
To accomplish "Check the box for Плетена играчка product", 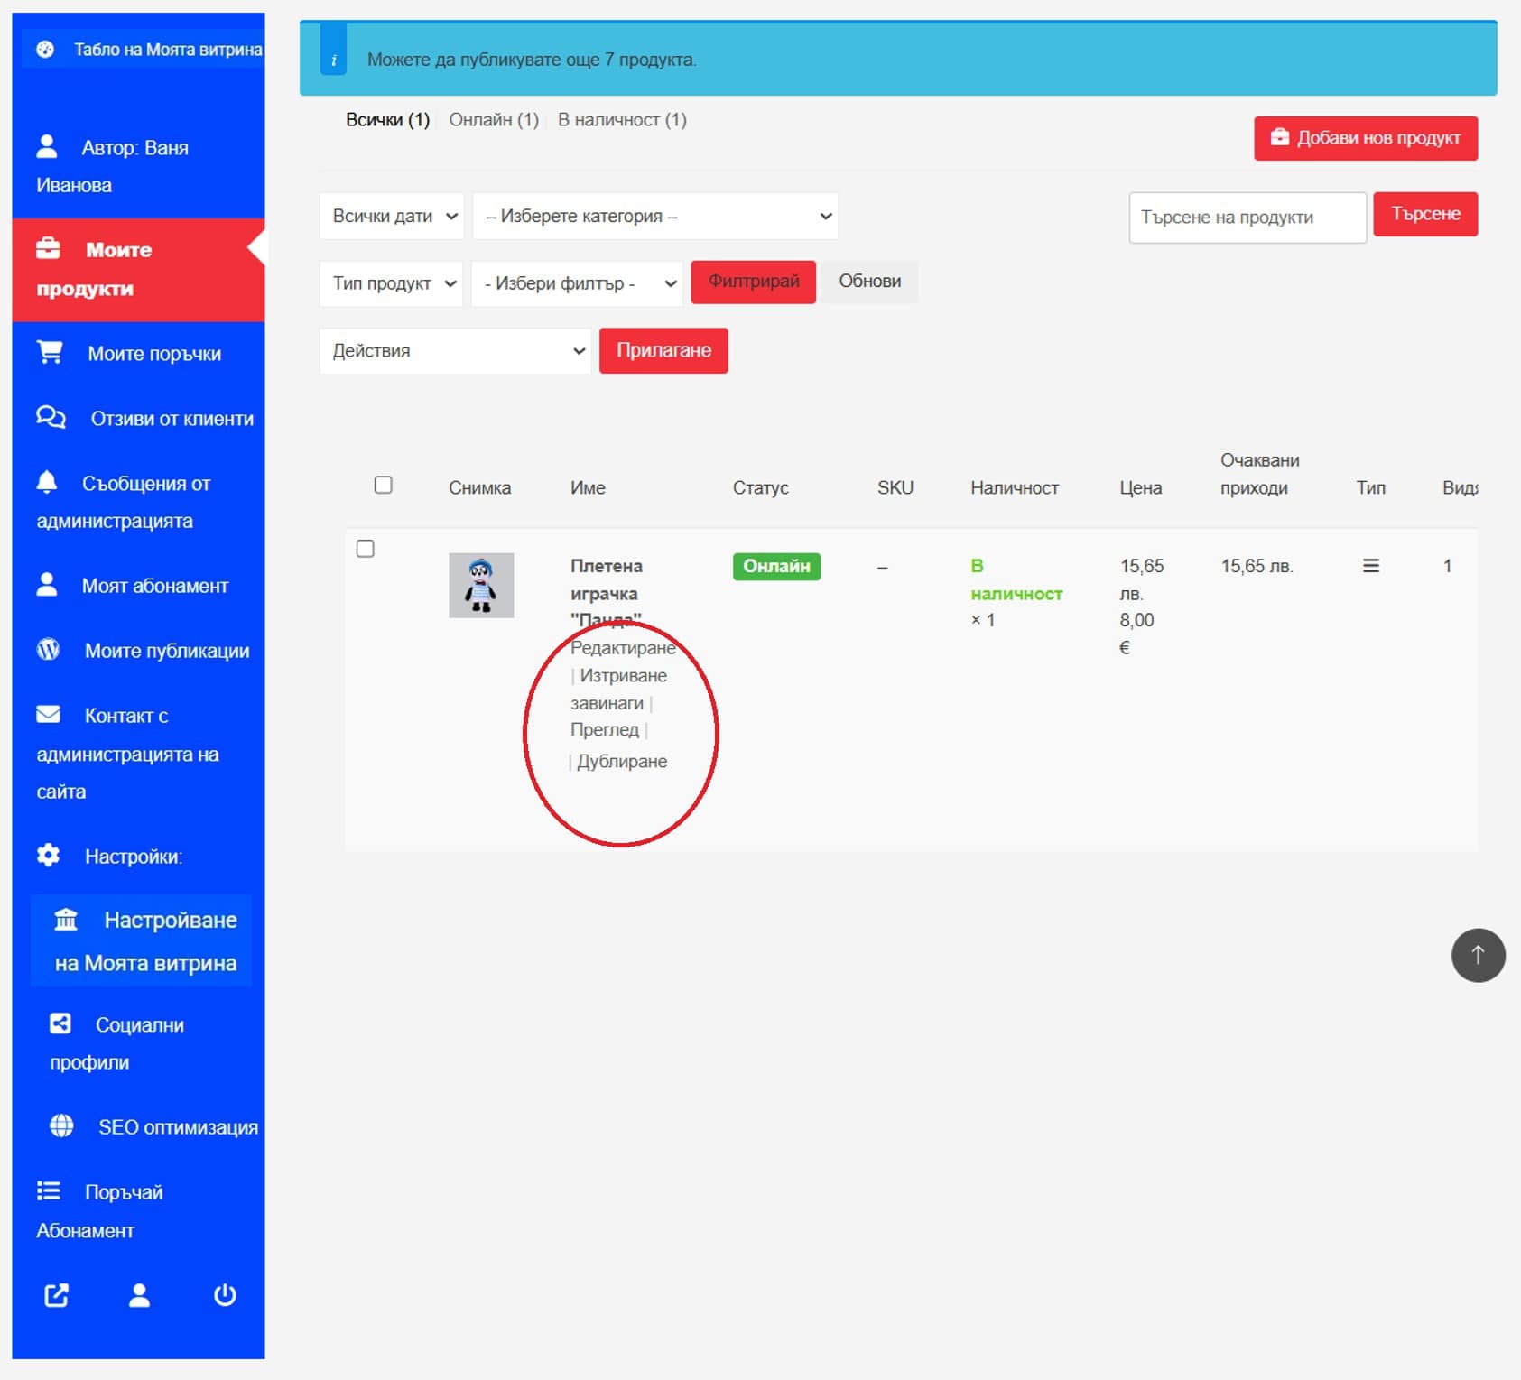I will (365, 549).
